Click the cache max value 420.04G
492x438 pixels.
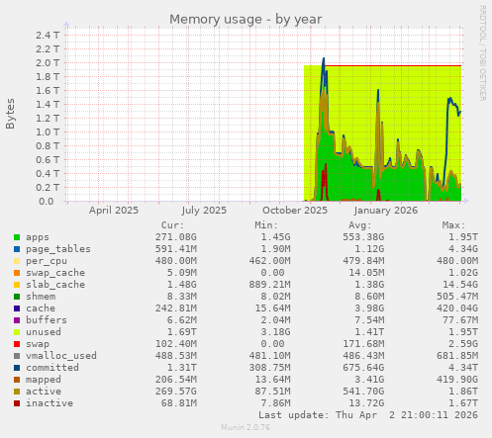coord(457,308)
